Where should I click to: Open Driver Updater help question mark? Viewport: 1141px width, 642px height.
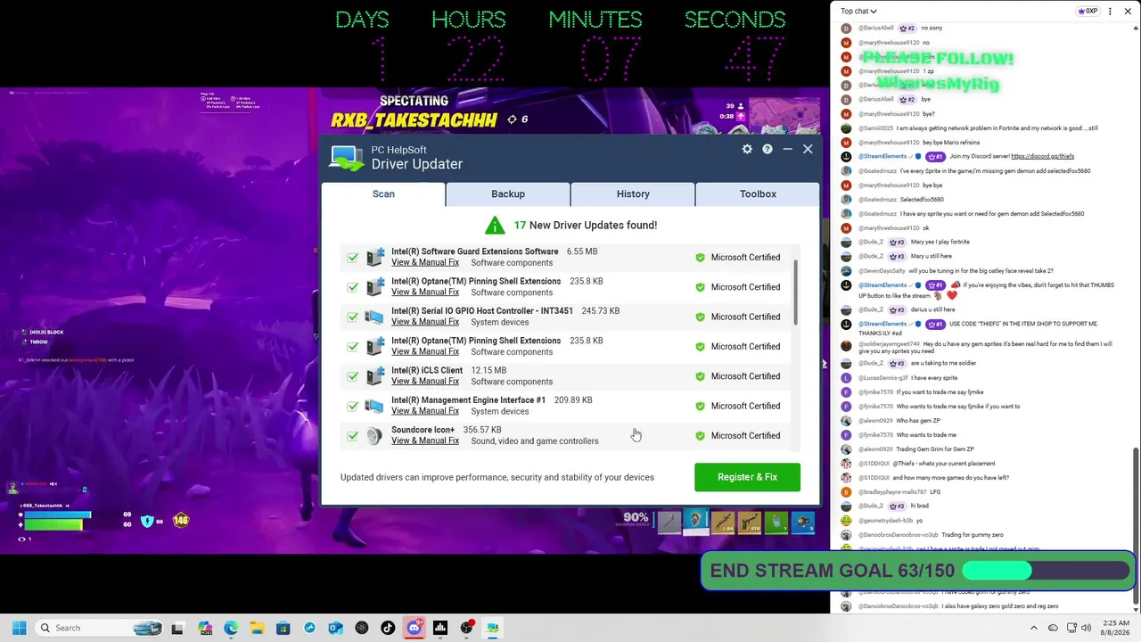(768, 149)
